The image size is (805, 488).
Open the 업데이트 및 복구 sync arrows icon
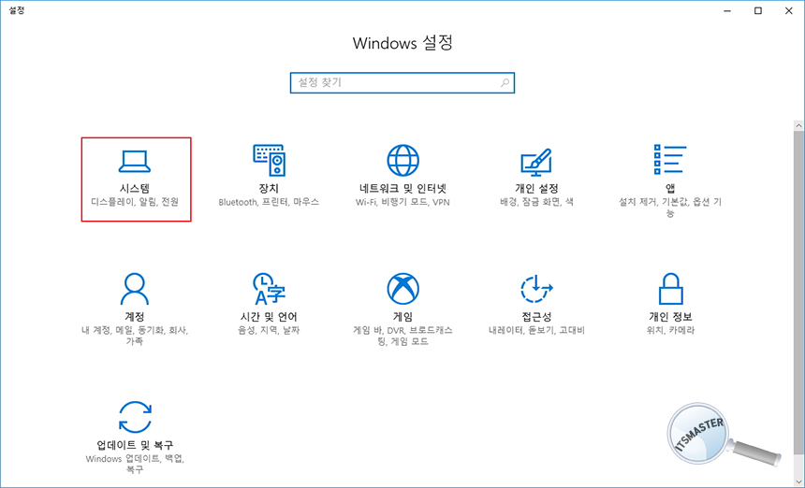(135, 417)
